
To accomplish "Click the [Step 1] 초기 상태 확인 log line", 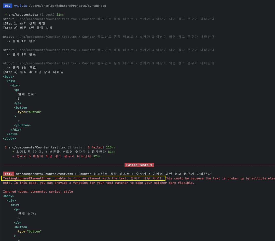I will point(24,23).
